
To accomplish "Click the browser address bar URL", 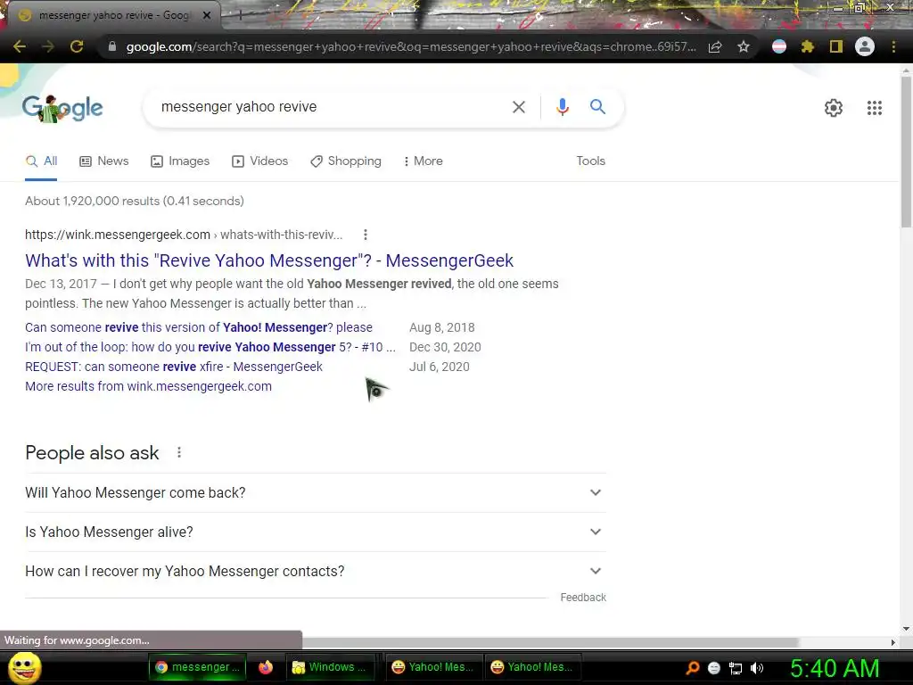I will tap(410, 46).
